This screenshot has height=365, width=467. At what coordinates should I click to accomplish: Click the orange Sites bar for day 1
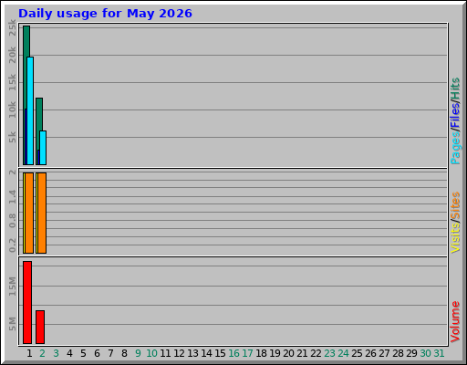point(29,213)
